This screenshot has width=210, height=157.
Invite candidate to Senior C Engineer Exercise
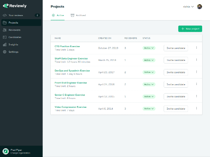(x=176, y=96)
